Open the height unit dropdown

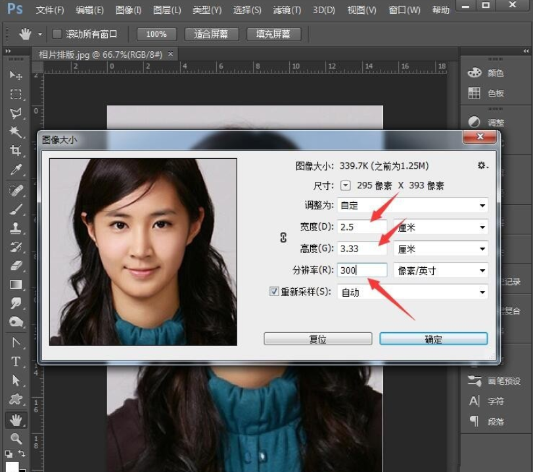click(x=441, y=249)
